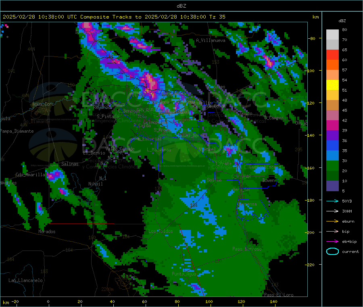Select the gold 48-51 dBZ swatch

pos(332,95)
